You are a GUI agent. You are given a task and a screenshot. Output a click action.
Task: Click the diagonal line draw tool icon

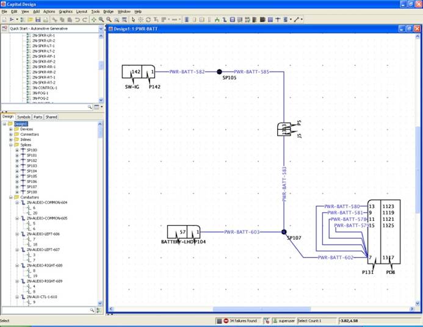pos(297,20)
